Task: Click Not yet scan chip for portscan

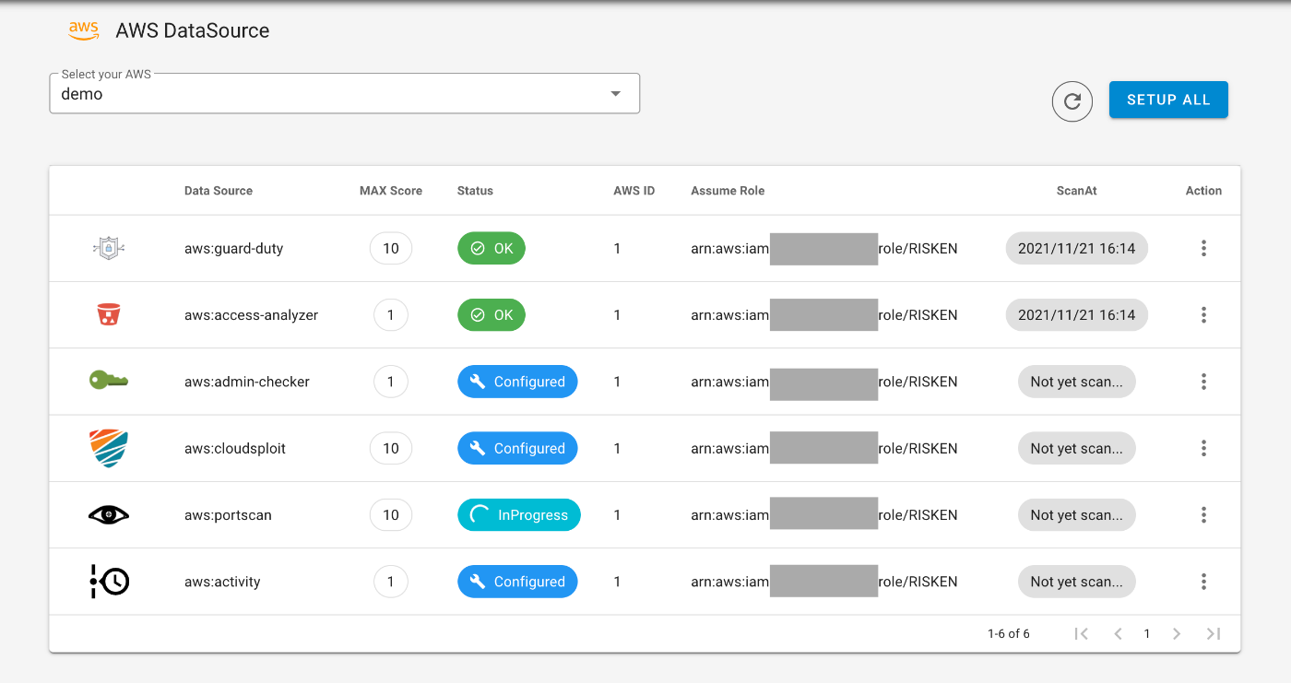Action: click(1077, 515)
